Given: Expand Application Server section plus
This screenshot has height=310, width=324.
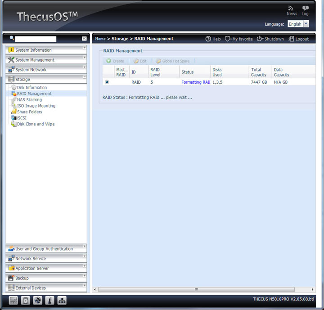Looking at the screenshot, I should point(84,266).
